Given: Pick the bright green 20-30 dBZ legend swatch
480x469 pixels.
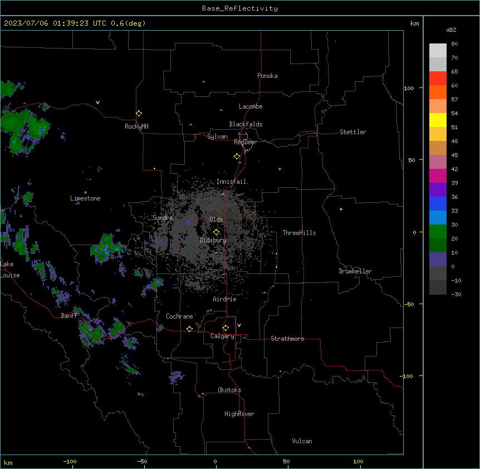Looking at the screenshot, I should pyautogui.click(x=438, y=232).
